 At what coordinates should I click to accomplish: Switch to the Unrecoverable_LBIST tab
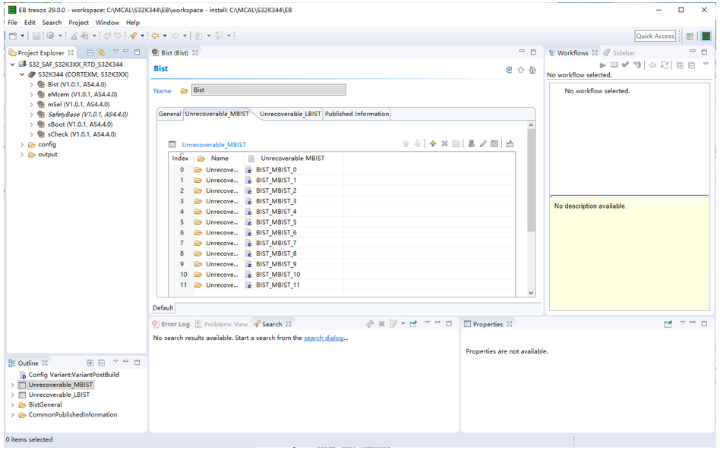290,114
